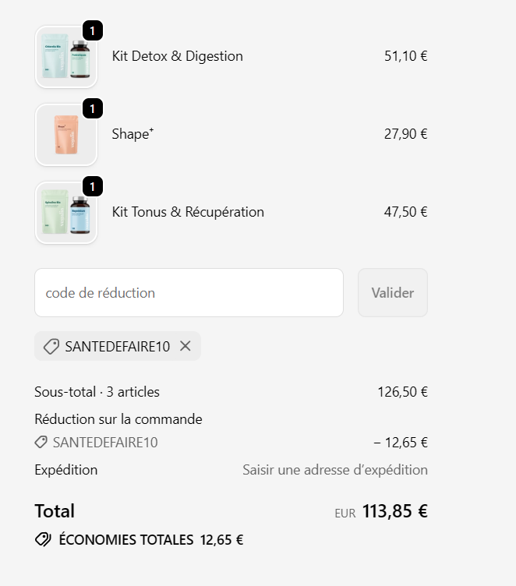Click the 113,85 € total amount
Screen dimensions: 516x586
(394, 511)
